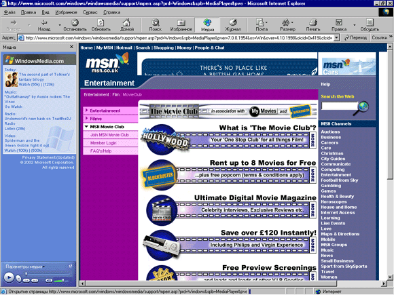The width and height of the screenshot is (394, 295).
Task: Open the address bar dropdown arrow
Action: [336, 38]
